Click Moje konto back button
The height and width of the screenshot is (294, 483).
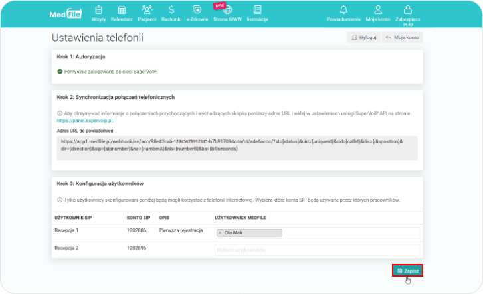403,38
